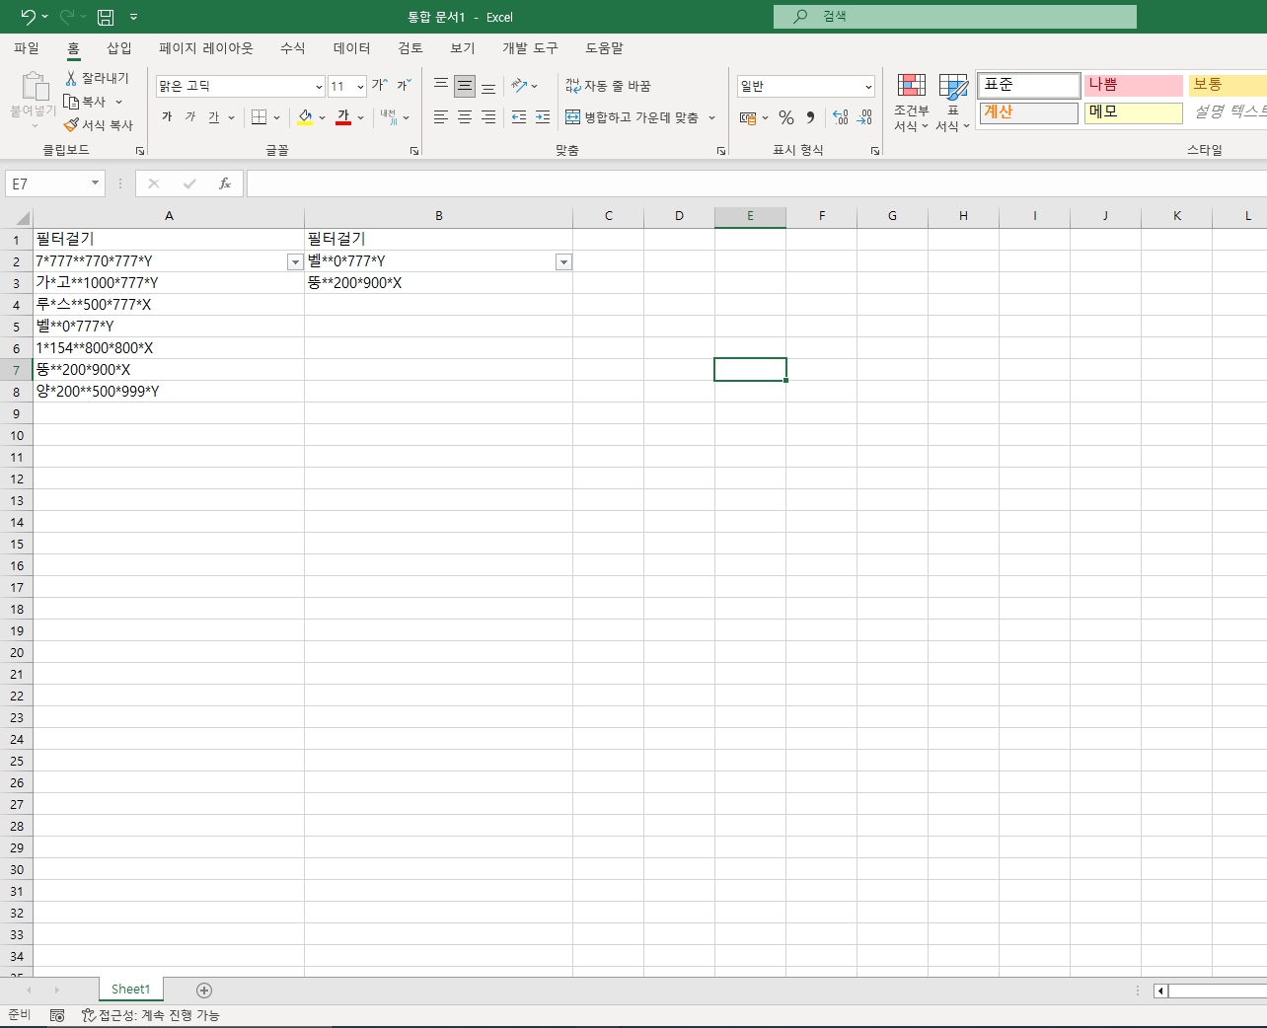This screenshot has height=1028, width=1267.
Task: Select column header E
Action: pos(750,216)
